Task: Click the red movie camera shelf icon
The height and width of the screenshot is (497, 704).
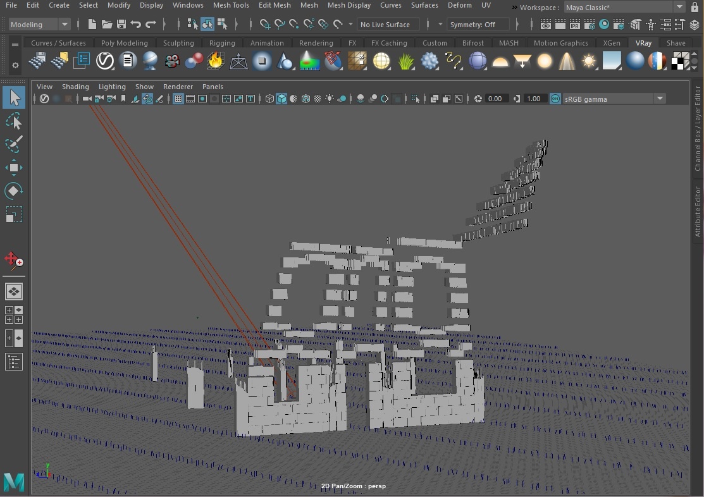Action: coord(171,61)
